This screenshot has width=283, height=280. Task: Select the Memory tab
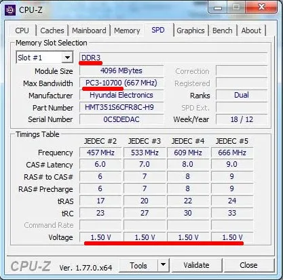(127, 31)
